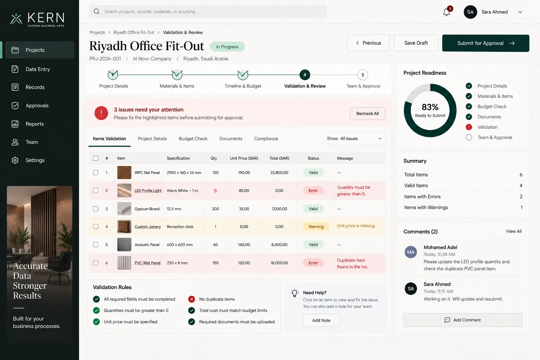Click the search projects input field
The width and height of the screenshot is (540, 360).
[x=208, y=12]
